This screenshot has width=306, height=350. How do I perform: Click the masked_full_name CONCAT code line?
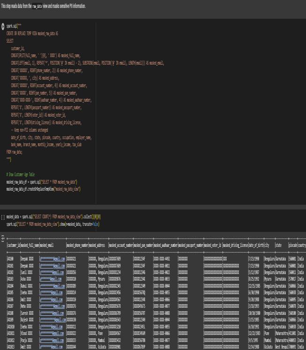click(46, 56)
